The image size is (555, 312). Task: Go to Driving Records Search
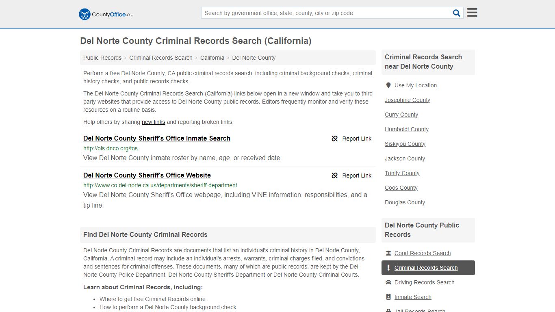click(x=425, y=282)
